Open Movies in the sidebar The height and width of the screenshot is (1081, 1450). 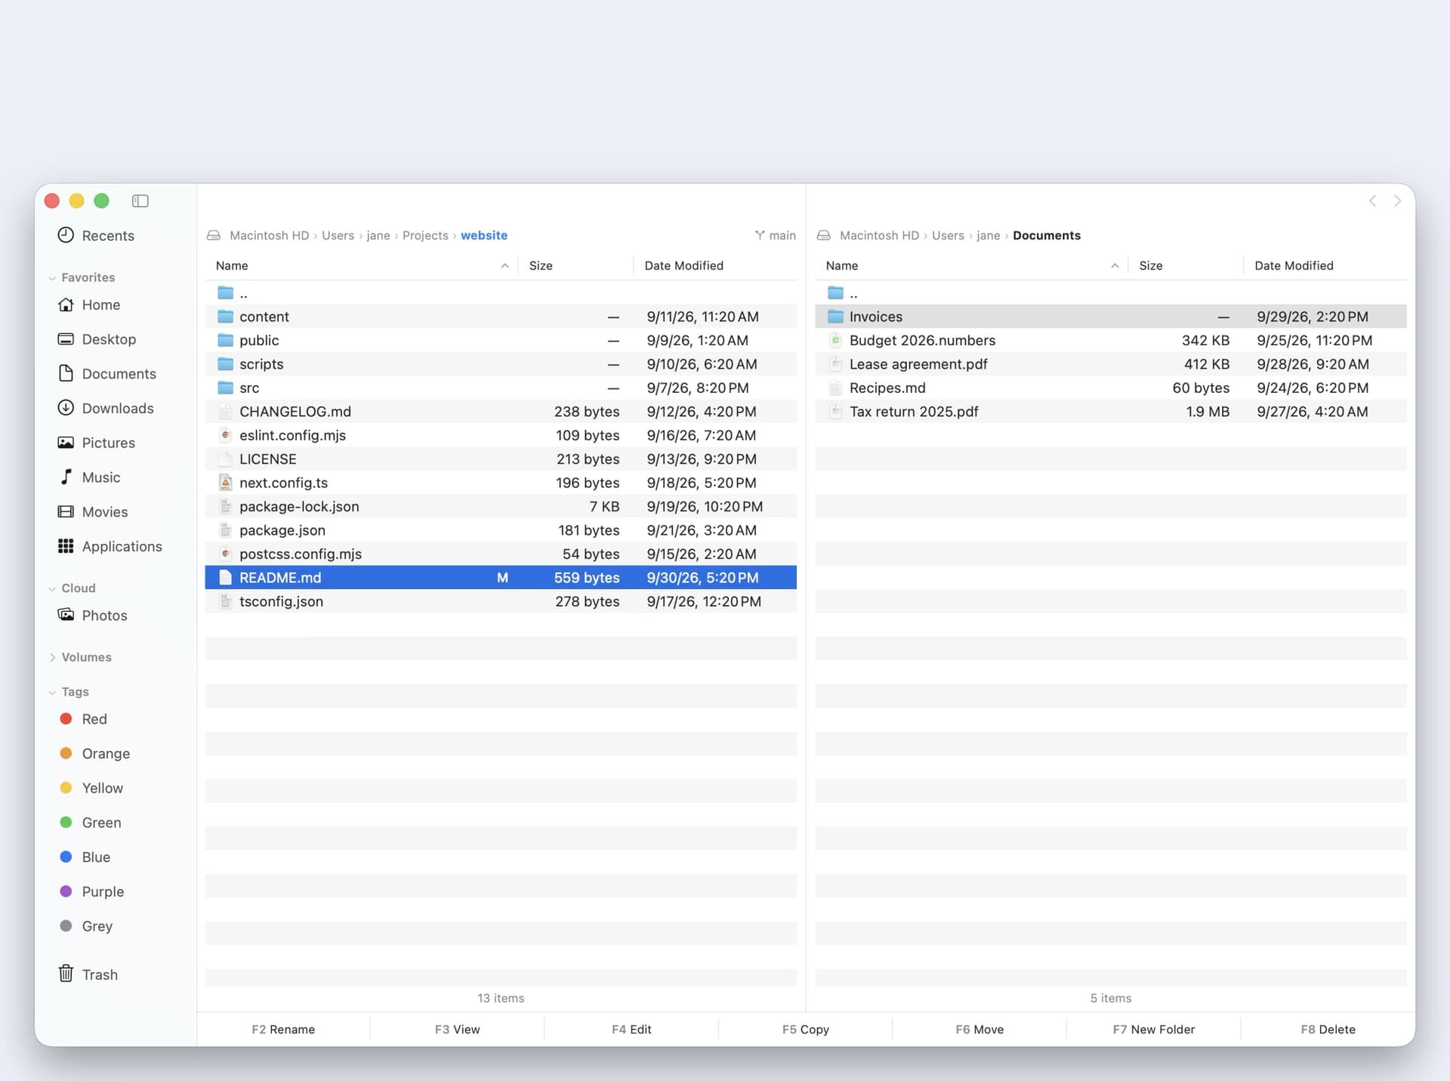[93, 511]
